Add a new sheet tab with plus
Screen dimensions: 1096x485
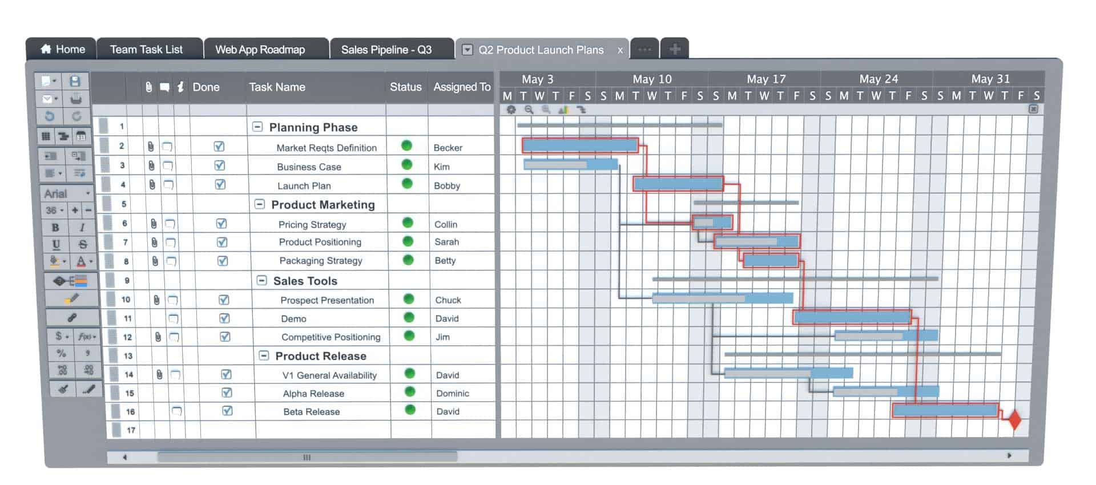(674, 50)
